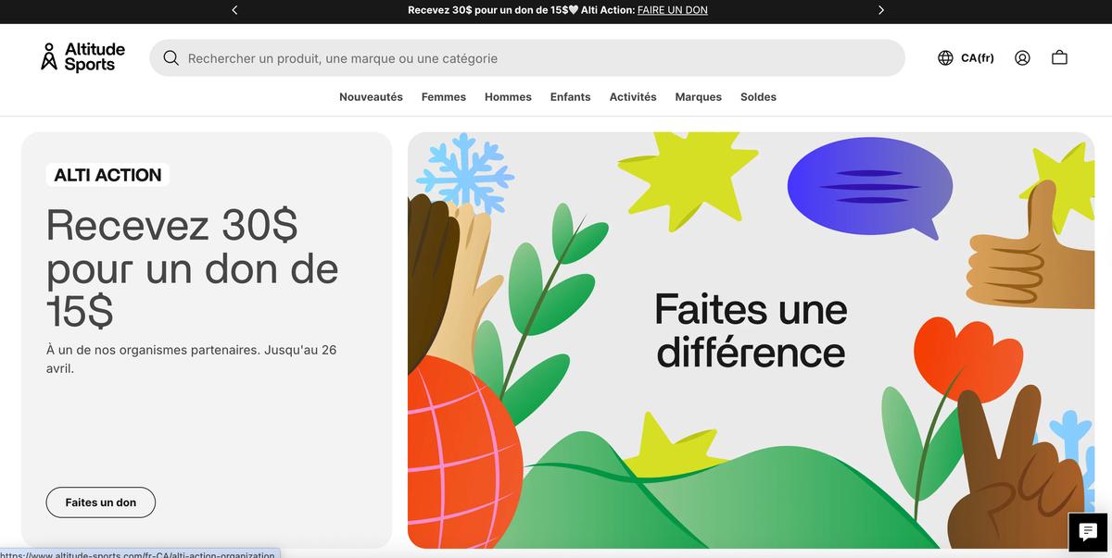The width and height of the screenshot is (1112, 558).
Task: Open the CA(fr) language selector
Action: pos(977,57)
